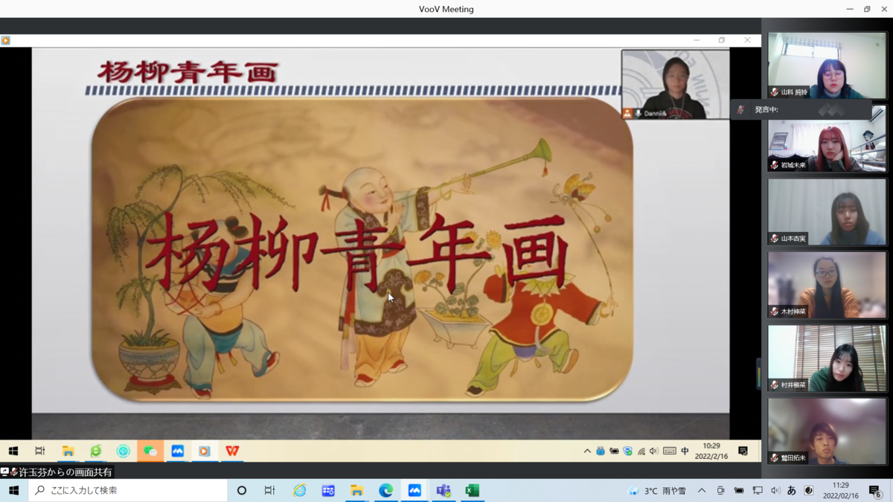Click the WPS icon in the shared screen taskbar
This screenshot has height=502, width=893.
232,451
